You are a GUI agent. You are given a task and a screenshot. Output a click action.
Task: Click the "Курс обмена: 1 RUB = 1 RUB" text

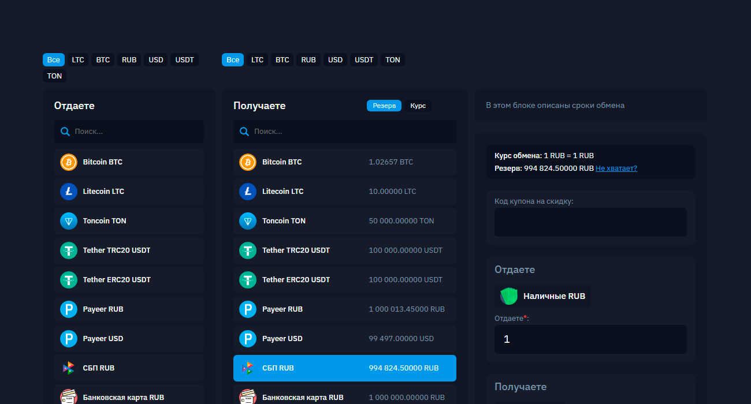[544, 156]
